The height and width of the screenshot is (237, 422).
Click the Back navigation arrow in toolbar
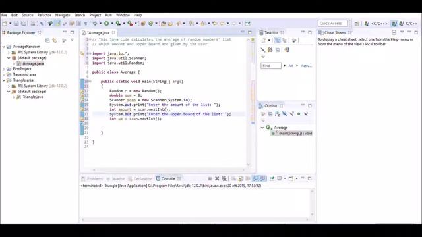pos(222,24)
